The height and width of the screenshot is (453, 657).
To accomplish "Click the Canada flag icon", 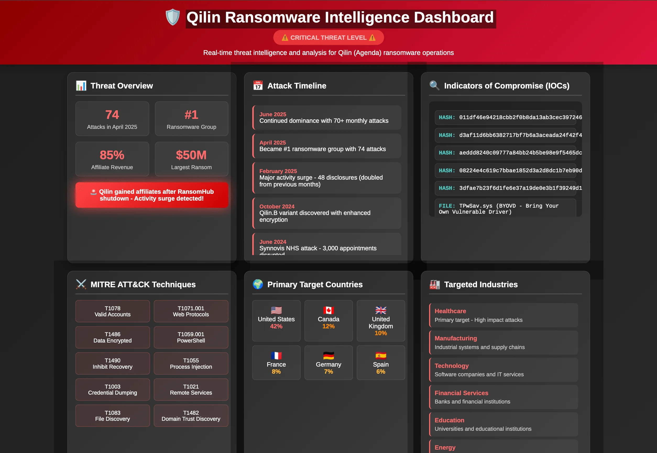I will click(328, 310).
